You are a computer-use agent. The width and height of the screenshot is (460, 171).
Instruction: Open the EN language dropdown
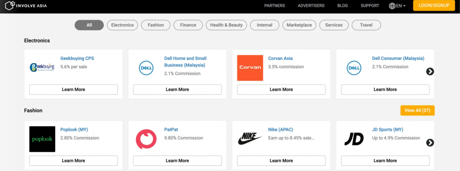[x=397, y=6]
